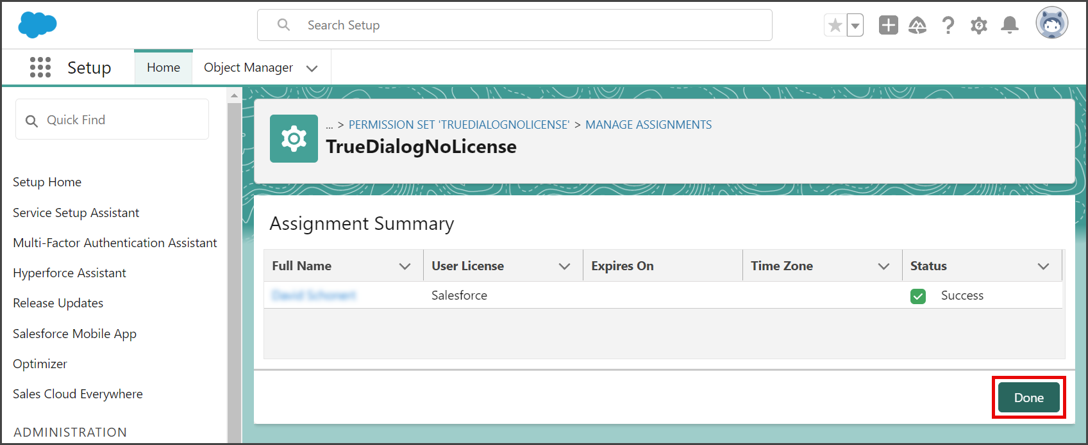Open the User License column dropdown
This screenshot has height=445, width=1088.
[565, 266]
